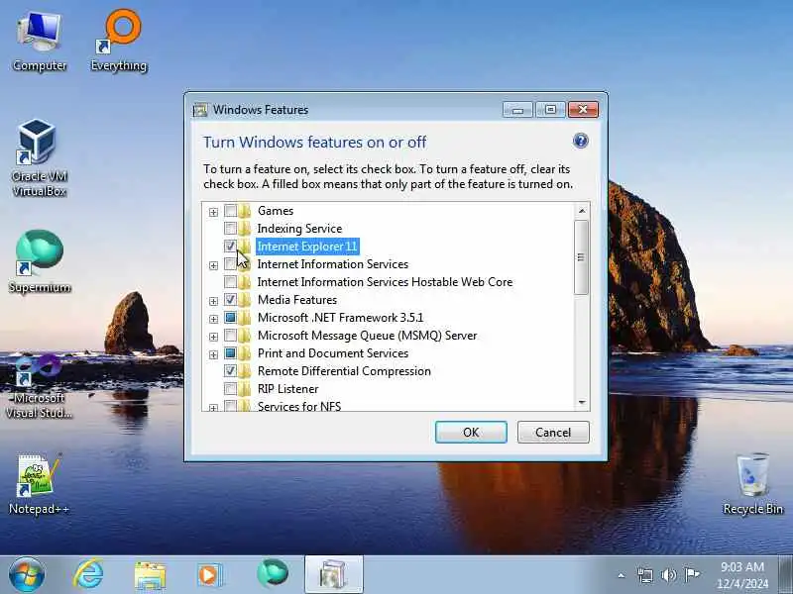
Task: Click the feature list scroll up arrow
Action: [581, 211]
